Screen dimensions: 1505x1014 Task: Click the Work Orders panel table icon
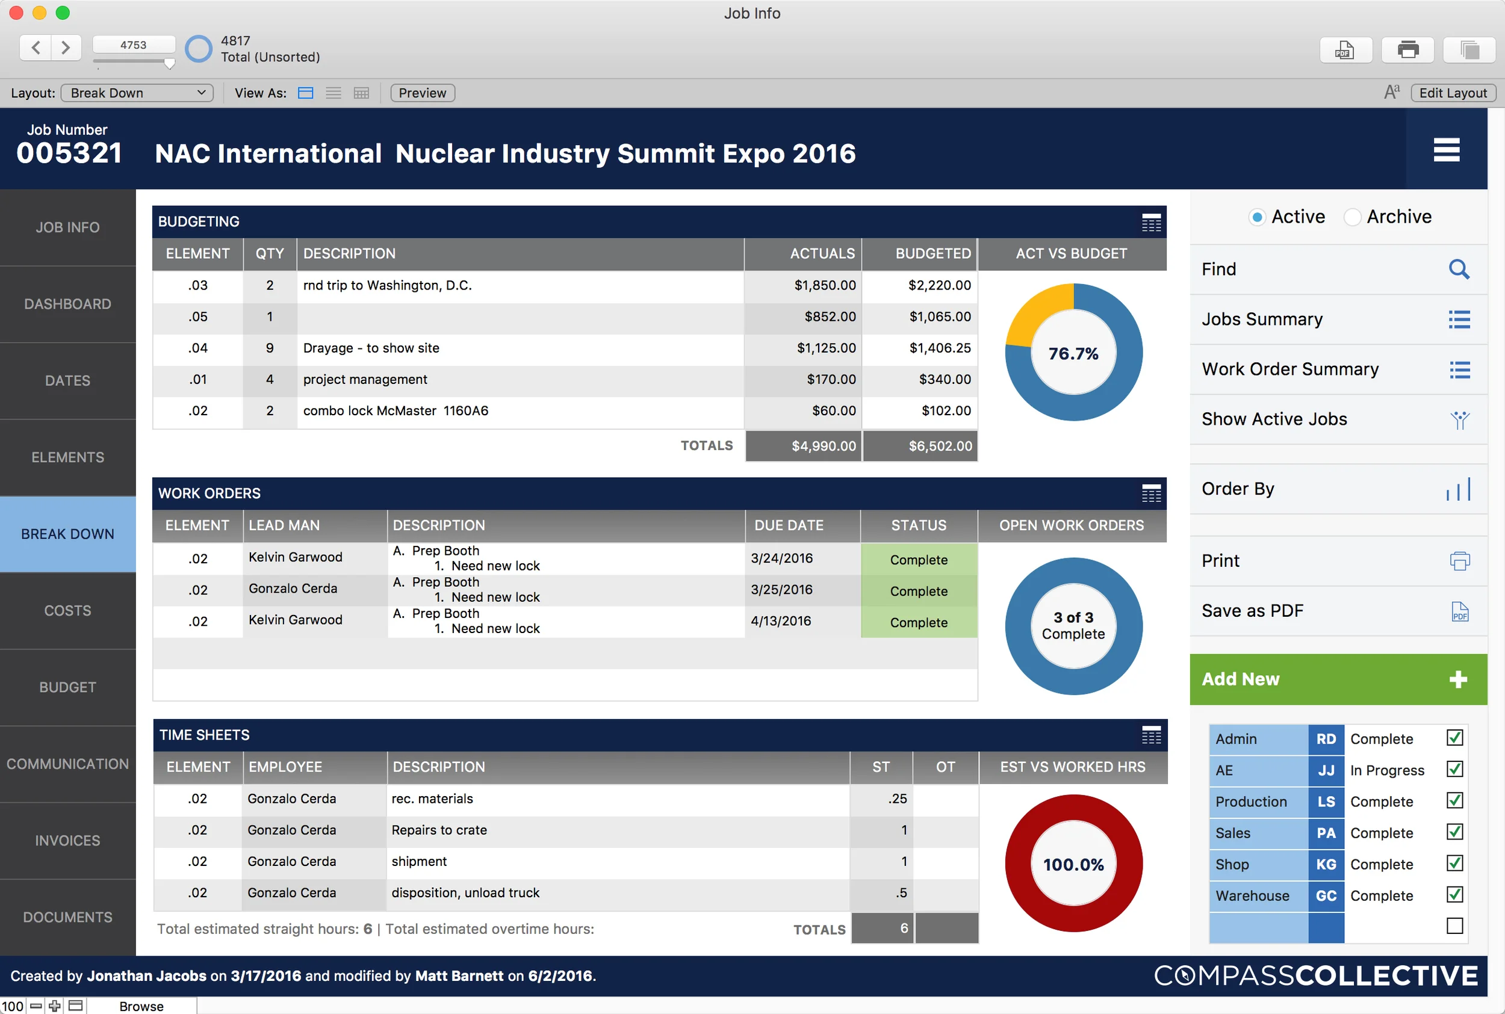click(1151, 493)
